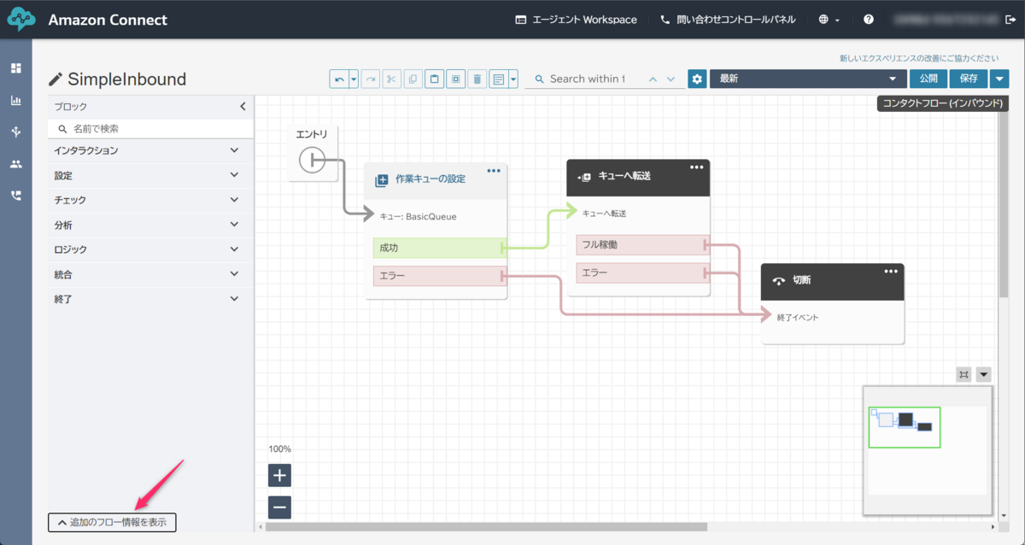Screen dimensions: 1025x545
Task: Click the minimap flow overview thumbnail
Action: [928, 450]
